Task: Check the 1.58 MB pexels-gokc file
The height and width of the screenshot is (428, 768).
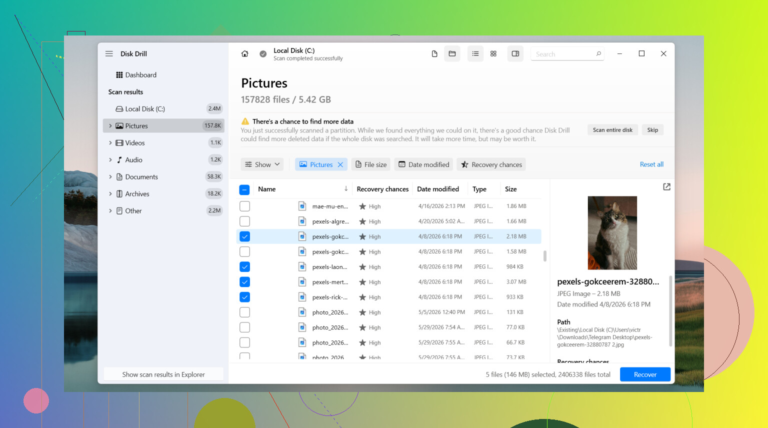Action: tap(244, 251)
